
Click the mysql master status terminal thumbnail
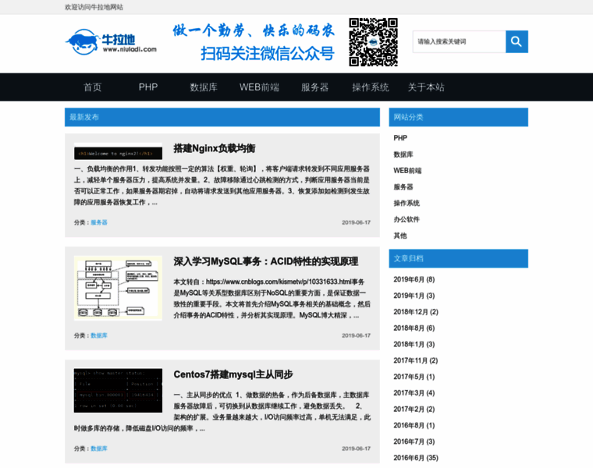[x=118, y=391]
